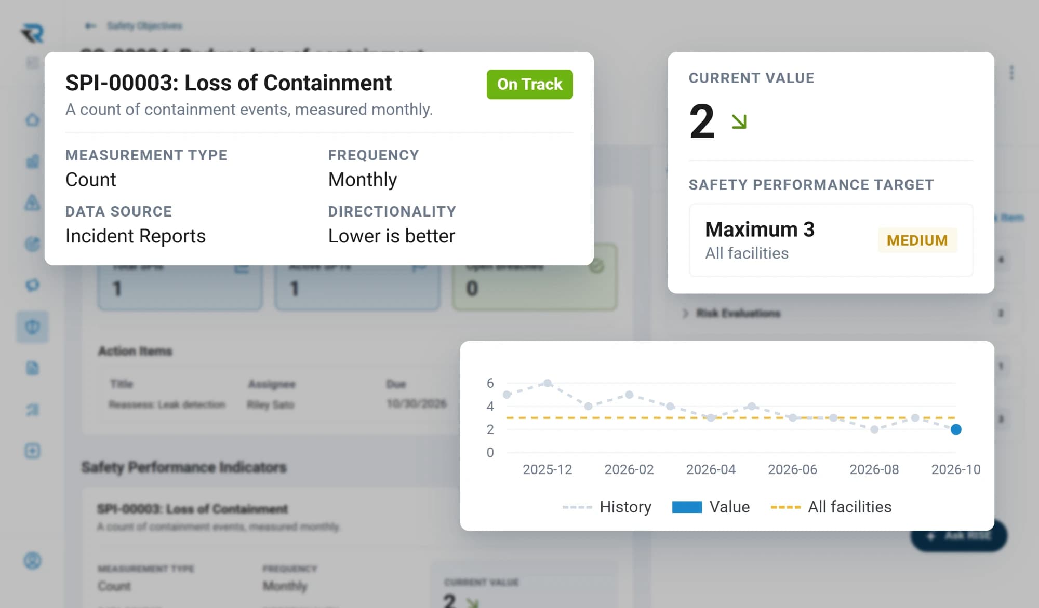Viewport: 1039px width, 608px height.
Task: Open the bar chart icon in sidebar
Action: point(32,161)
